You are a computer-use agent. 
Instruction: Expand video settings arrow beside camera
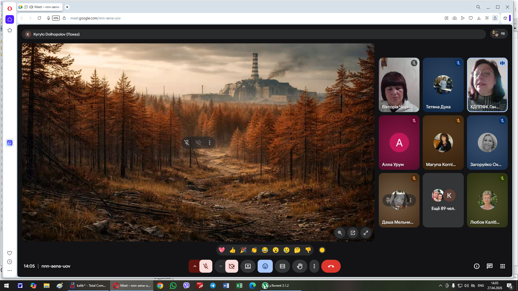click(x=220, y=266)
